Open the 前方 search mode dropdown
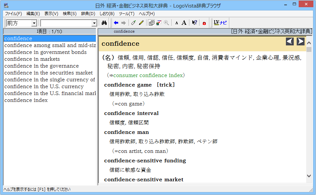The height and width of the screenshot is (195, 316). [34, 23]
